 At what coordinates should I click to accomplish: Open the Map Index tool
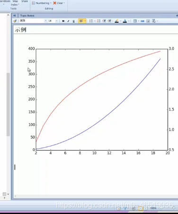[x=15, y=3]
